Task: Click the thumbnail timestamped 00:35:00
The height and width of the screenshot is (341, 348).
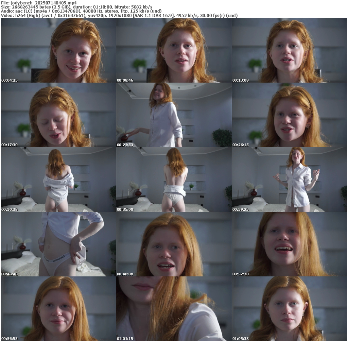Action: click(174, 180)
